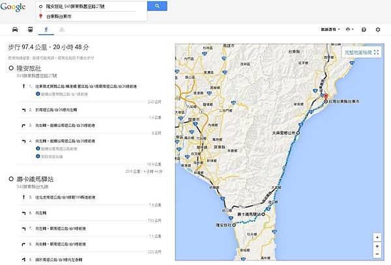
Task: Click the first blue info icon under step 4
Action: 38,148
